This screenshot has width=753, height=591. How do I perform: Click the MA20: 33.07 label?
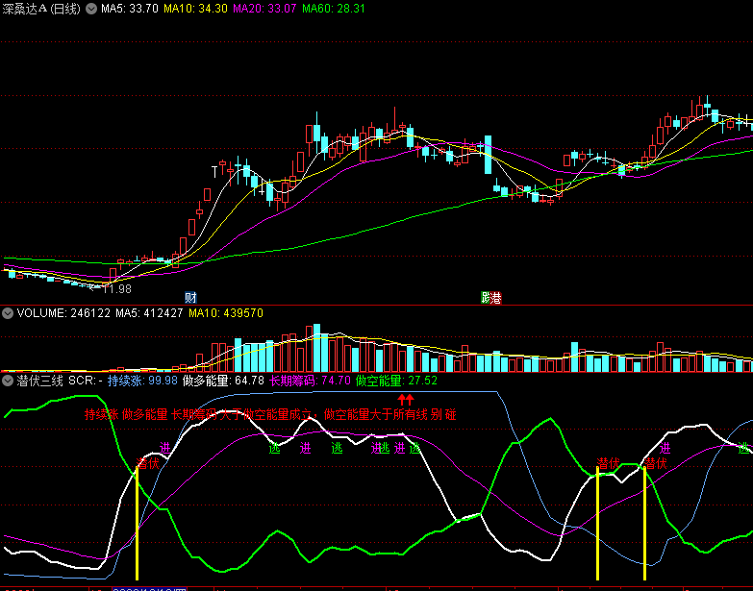(x=264, y=9)
